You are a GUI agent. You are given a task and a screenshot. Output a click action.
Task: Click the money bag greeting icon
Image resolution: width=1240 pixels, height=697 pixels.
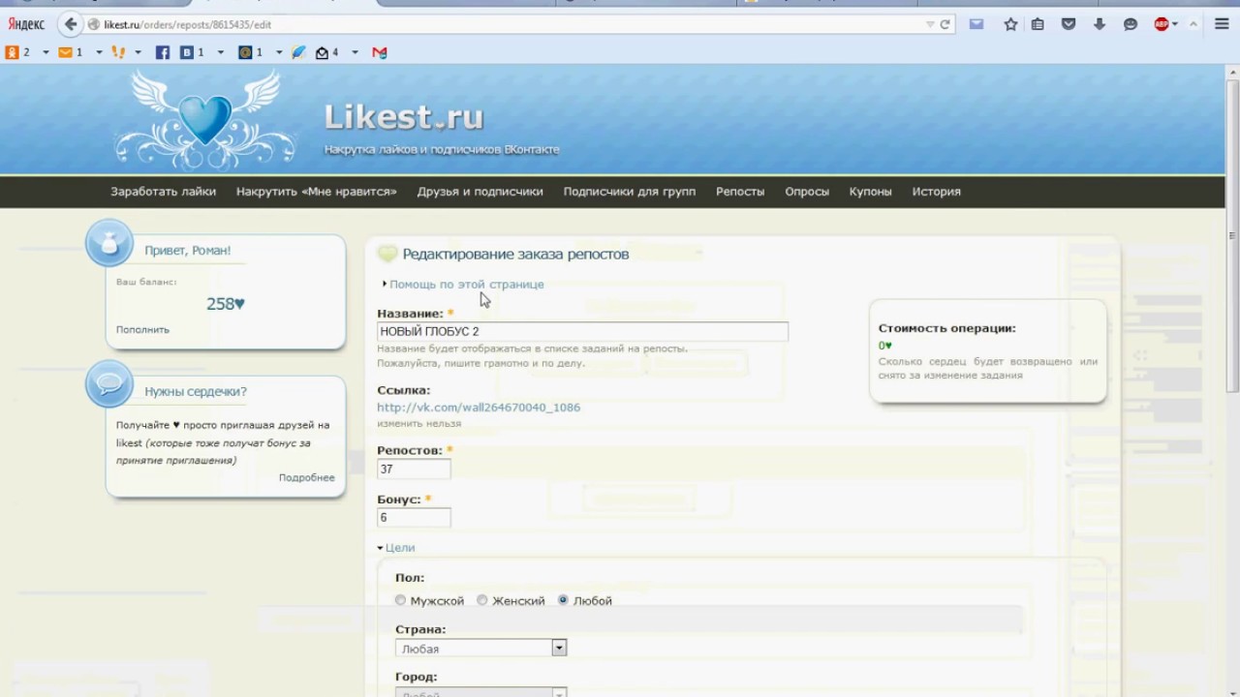pyautogui.click(x=109, y=243)
